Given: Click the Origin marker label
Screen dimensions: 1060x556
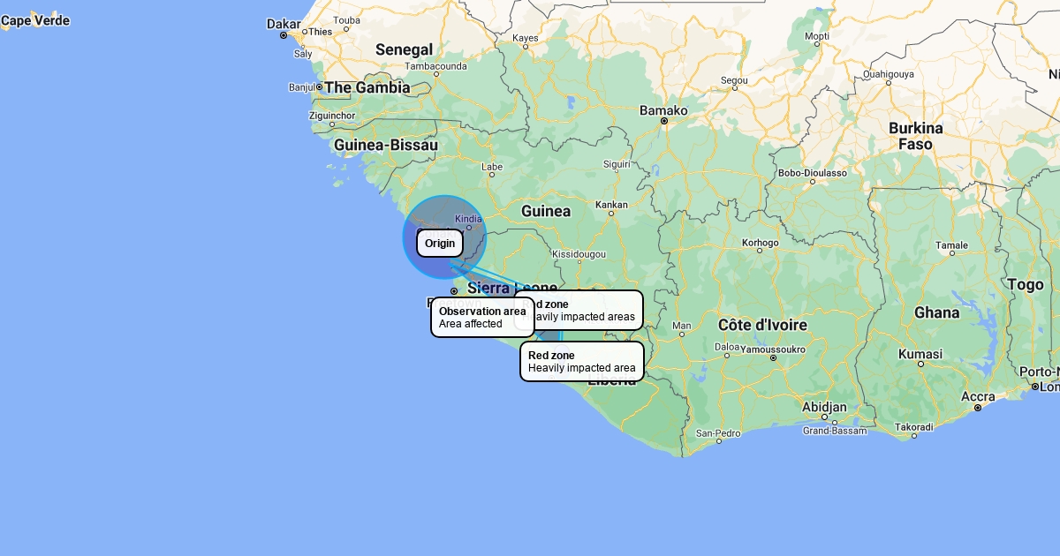Looking at the screenshot, I should (440, 244).
